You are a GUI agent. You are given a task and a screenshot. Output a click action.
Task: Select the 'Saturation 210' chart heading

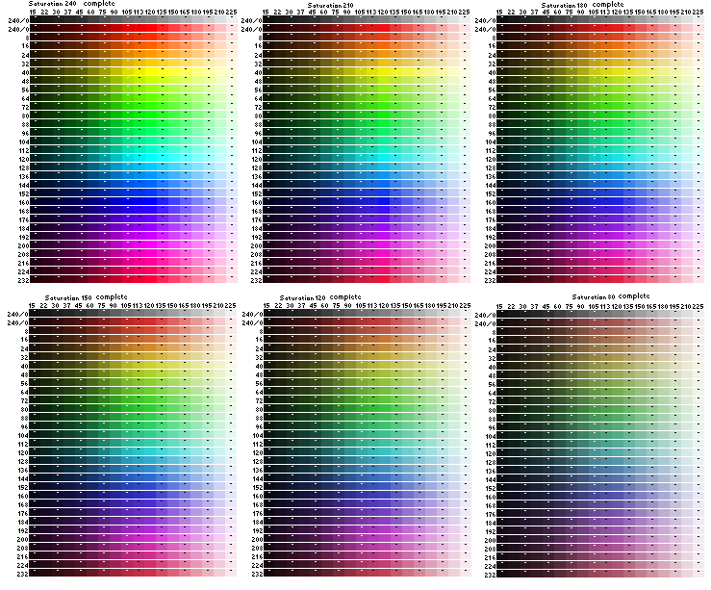tap(330, 6)
